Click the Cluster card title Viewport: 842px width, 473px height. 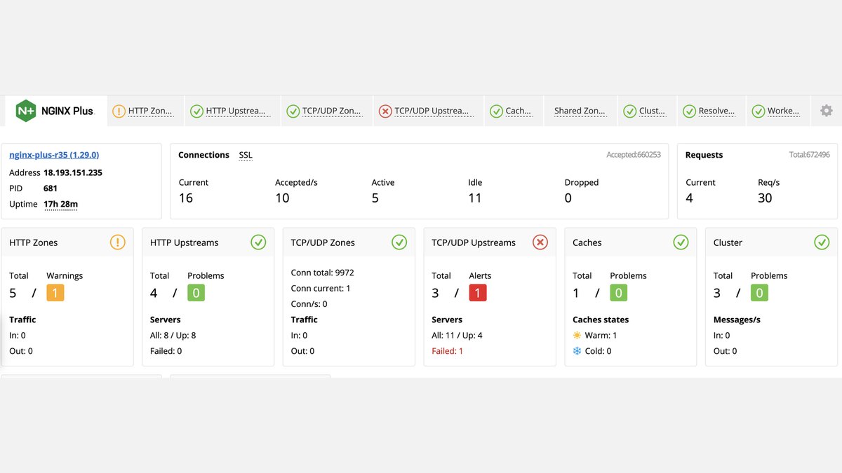728,242
